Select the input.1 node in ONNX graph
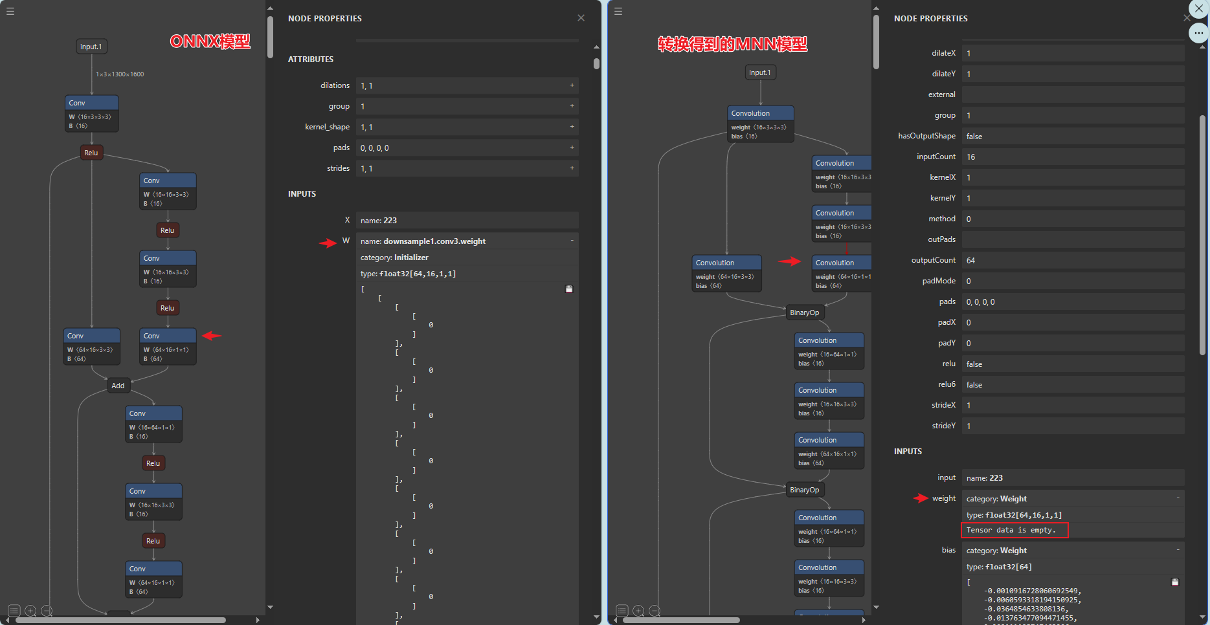 pyautogui.click(x=91, y=47)
